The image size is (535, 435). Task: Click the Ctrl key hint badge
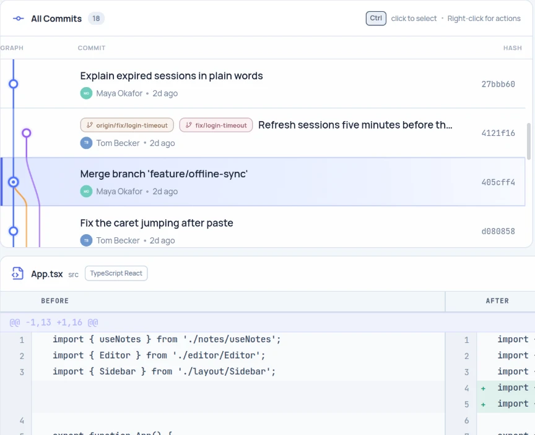(376, 19)
